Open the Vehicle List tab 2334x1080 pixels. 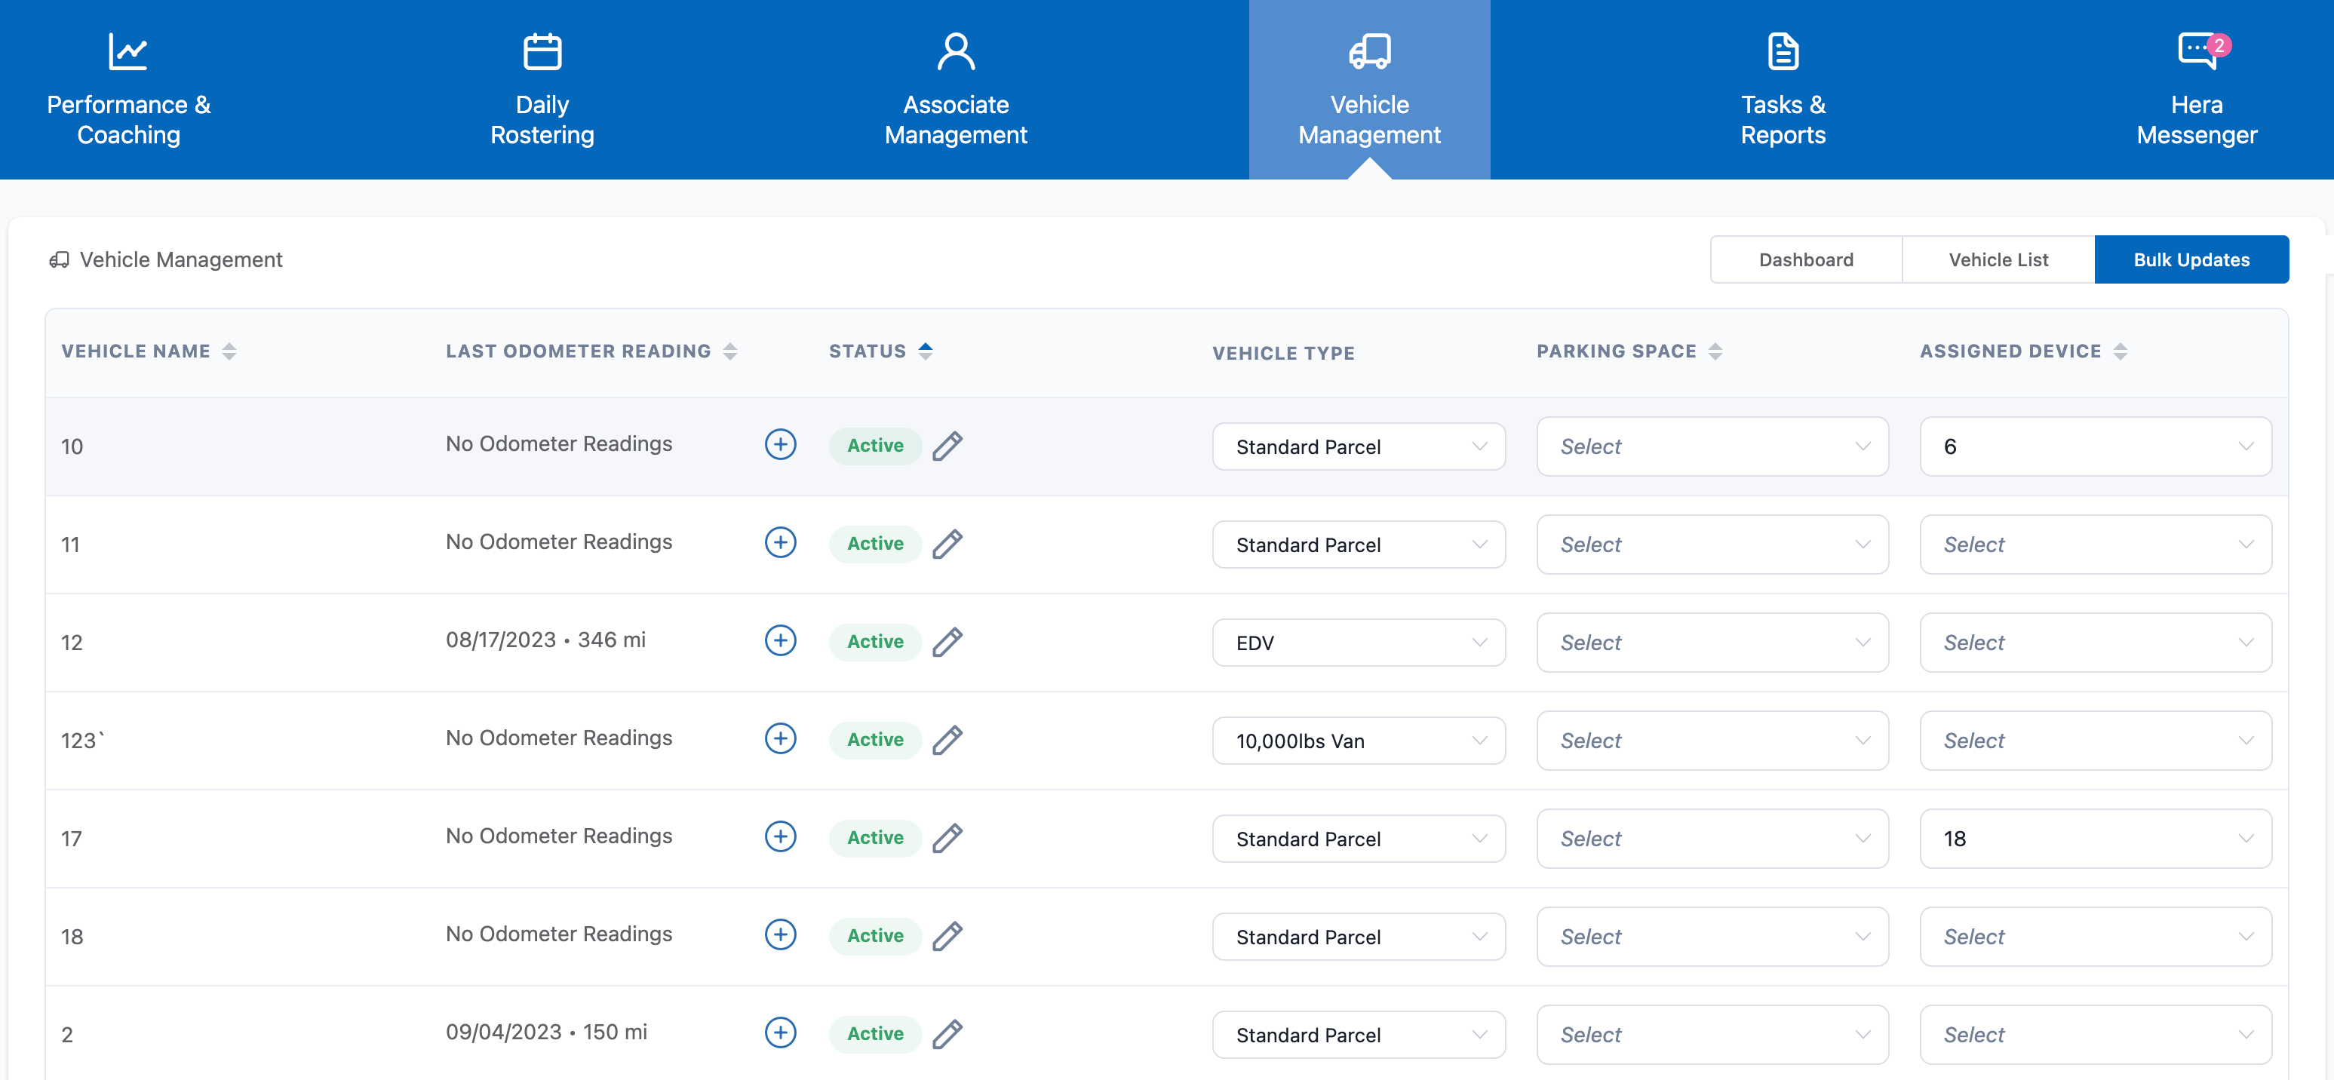(x=1998, y=260)
